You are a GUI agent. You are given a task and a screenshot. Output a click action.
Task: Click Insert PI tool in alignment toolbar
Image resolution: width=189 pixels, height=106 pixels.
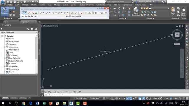(29, 13)
